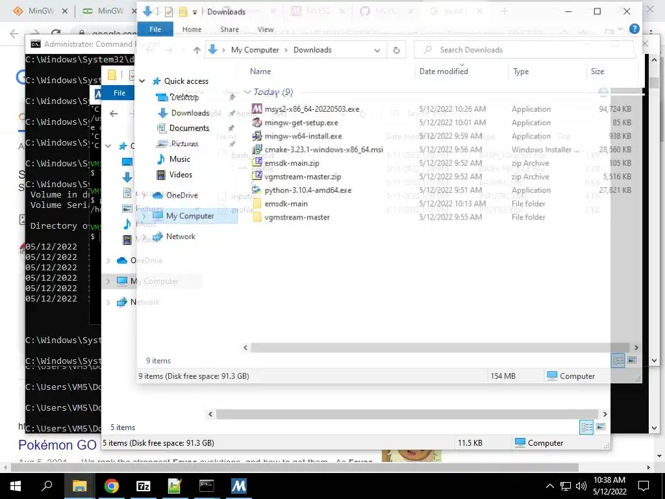Refresh the Downloads folder view
Viewport: 665px width, 499px height.
396,50
